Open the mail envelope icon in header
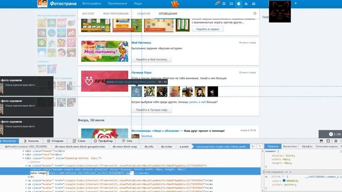The image size is (342, 192). pos(254,4)
